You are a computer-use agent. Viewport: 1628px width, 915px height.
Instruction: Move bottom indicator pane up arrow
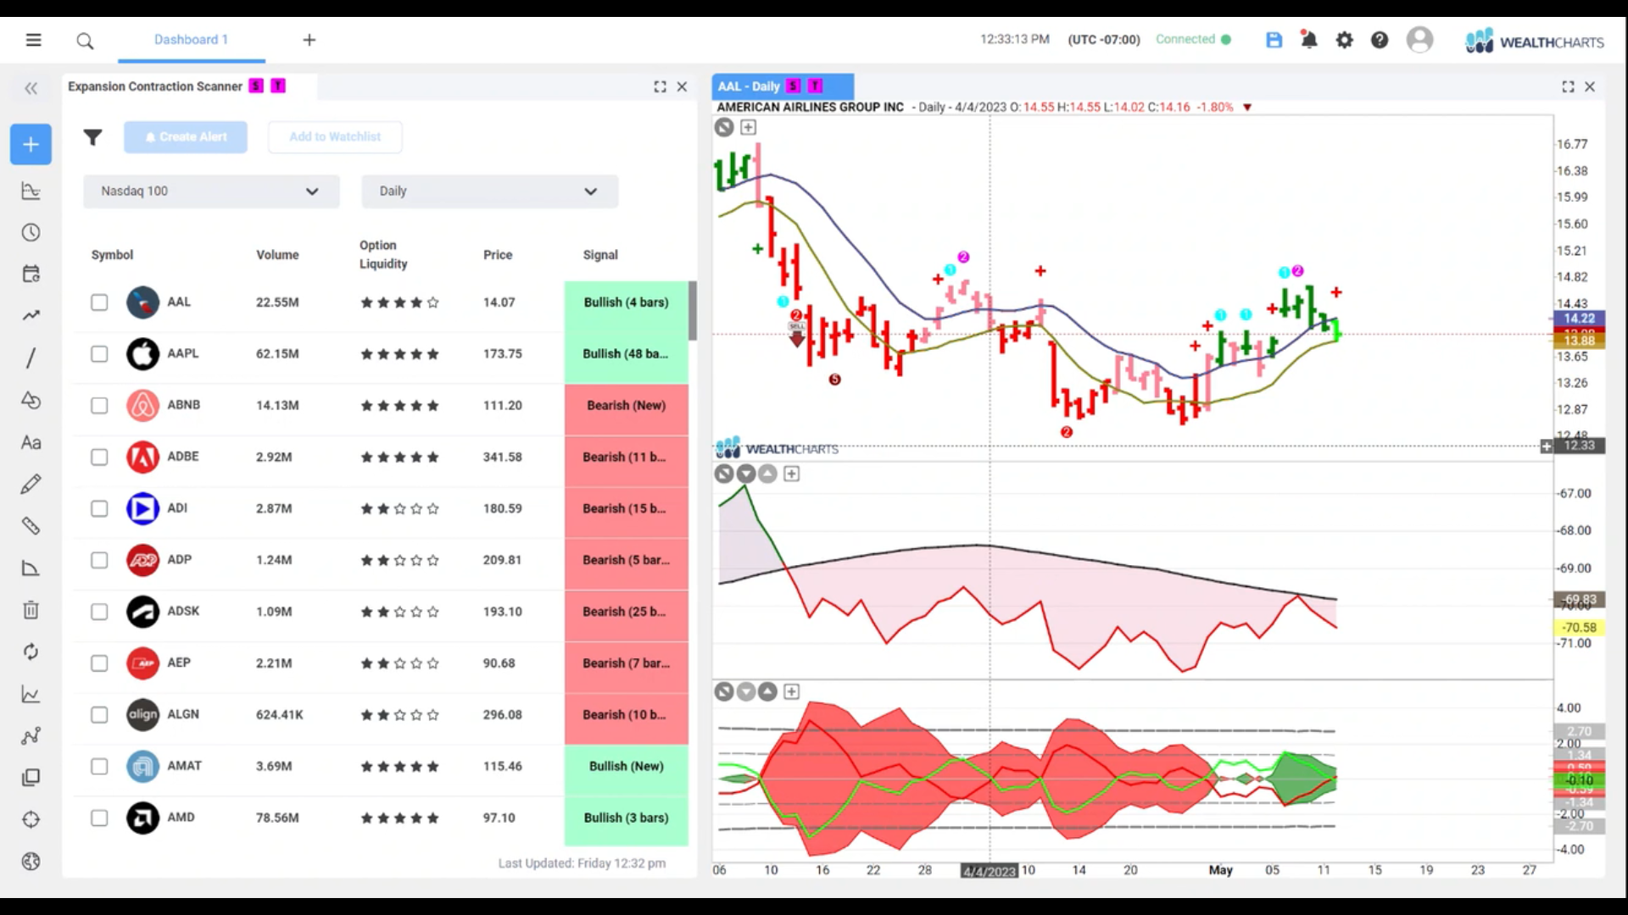coord(767,691)
